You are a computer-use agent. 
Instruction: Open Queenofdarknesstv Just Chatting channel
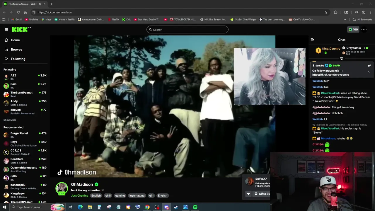[25, 169]
